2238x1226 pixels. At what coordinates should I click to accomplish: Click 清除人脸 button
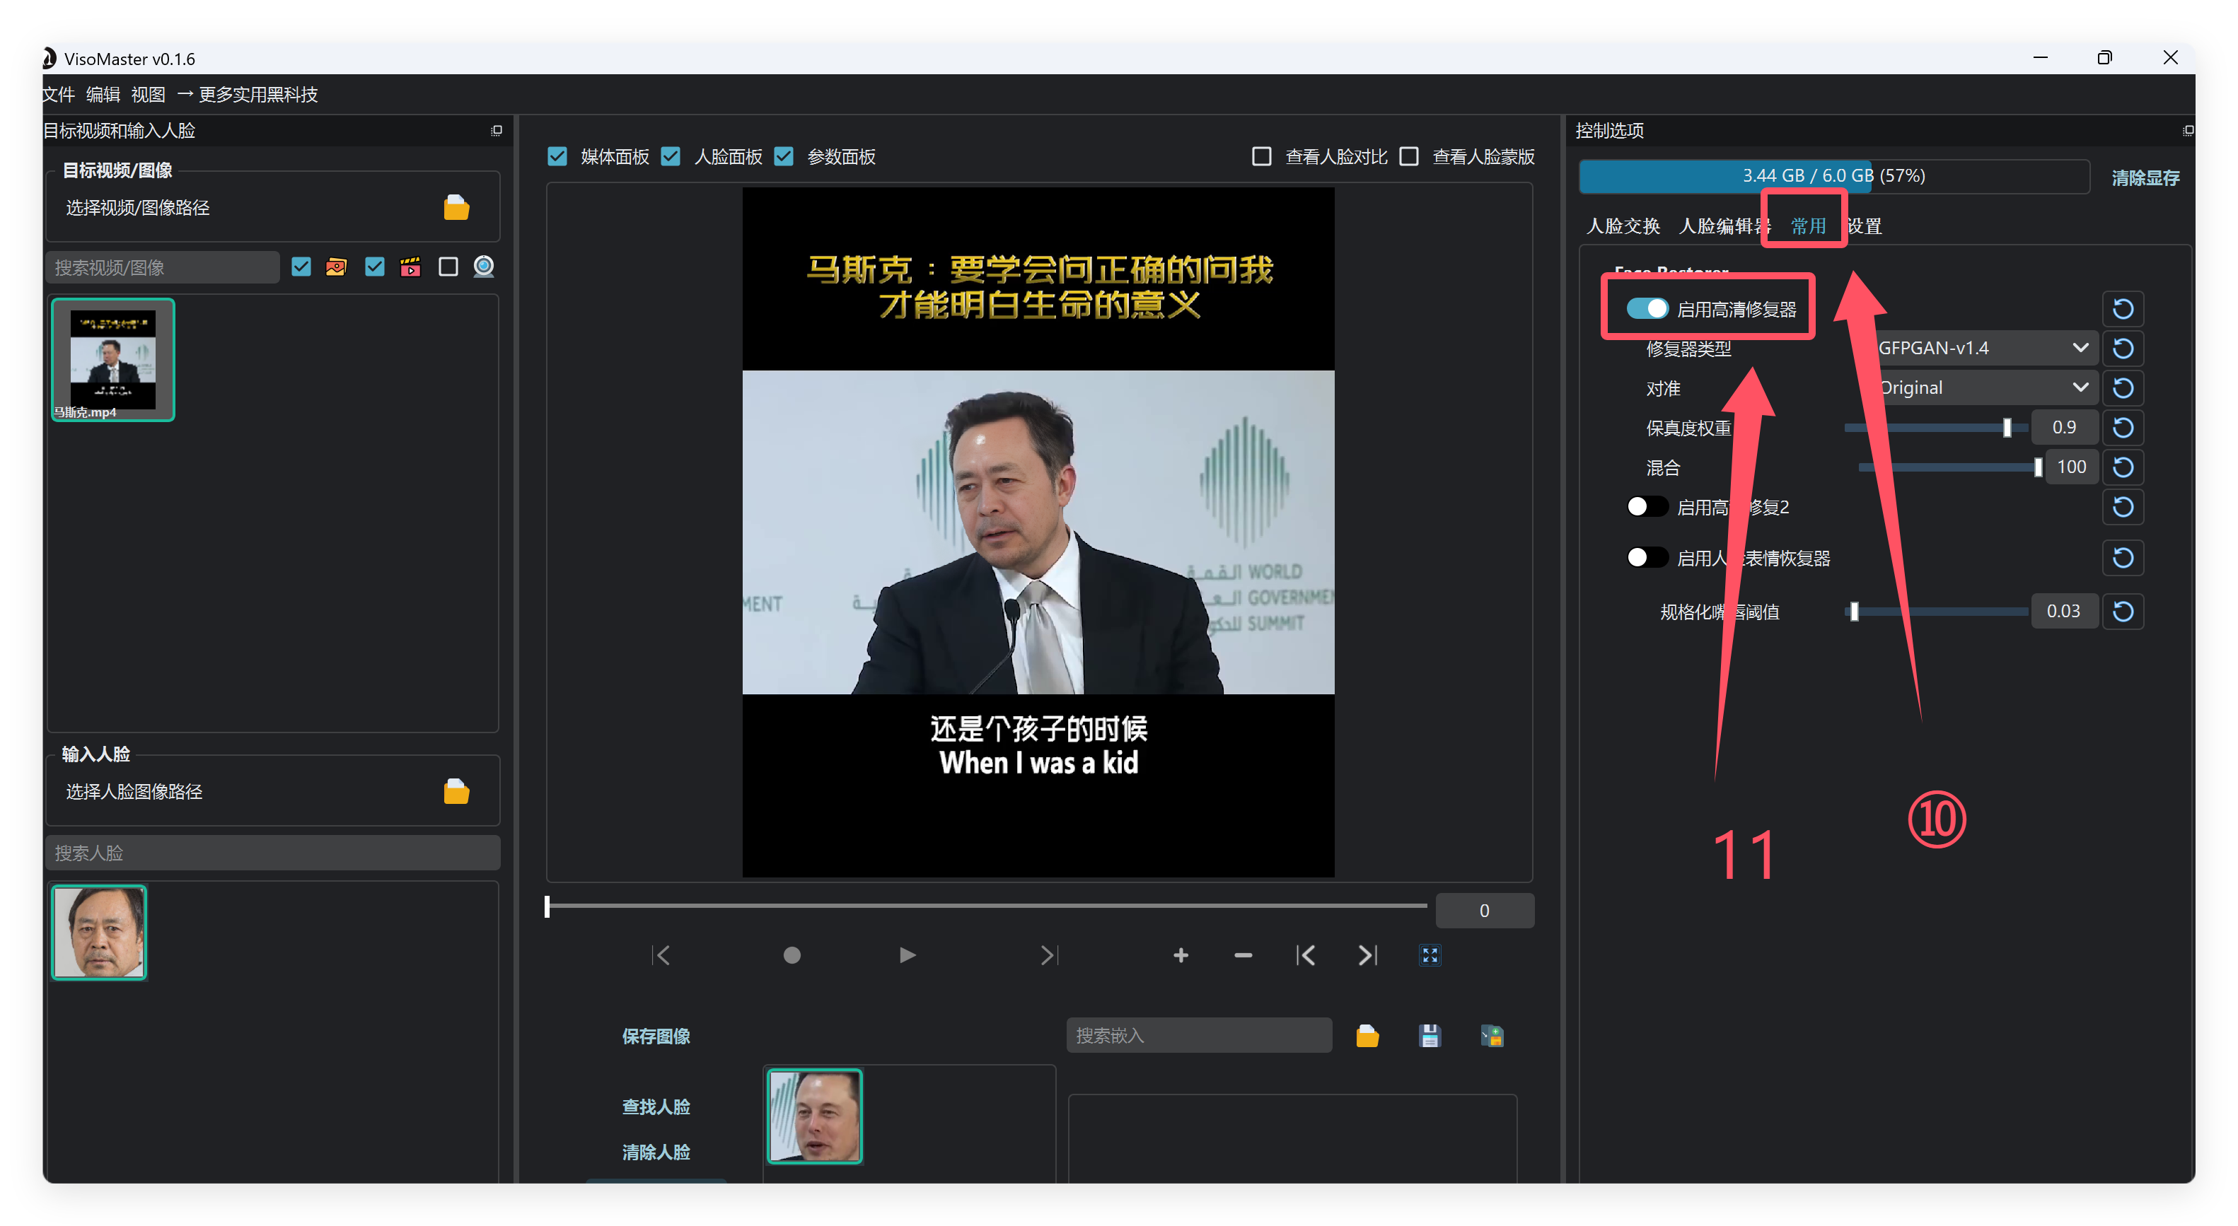tap(656, 1152)
